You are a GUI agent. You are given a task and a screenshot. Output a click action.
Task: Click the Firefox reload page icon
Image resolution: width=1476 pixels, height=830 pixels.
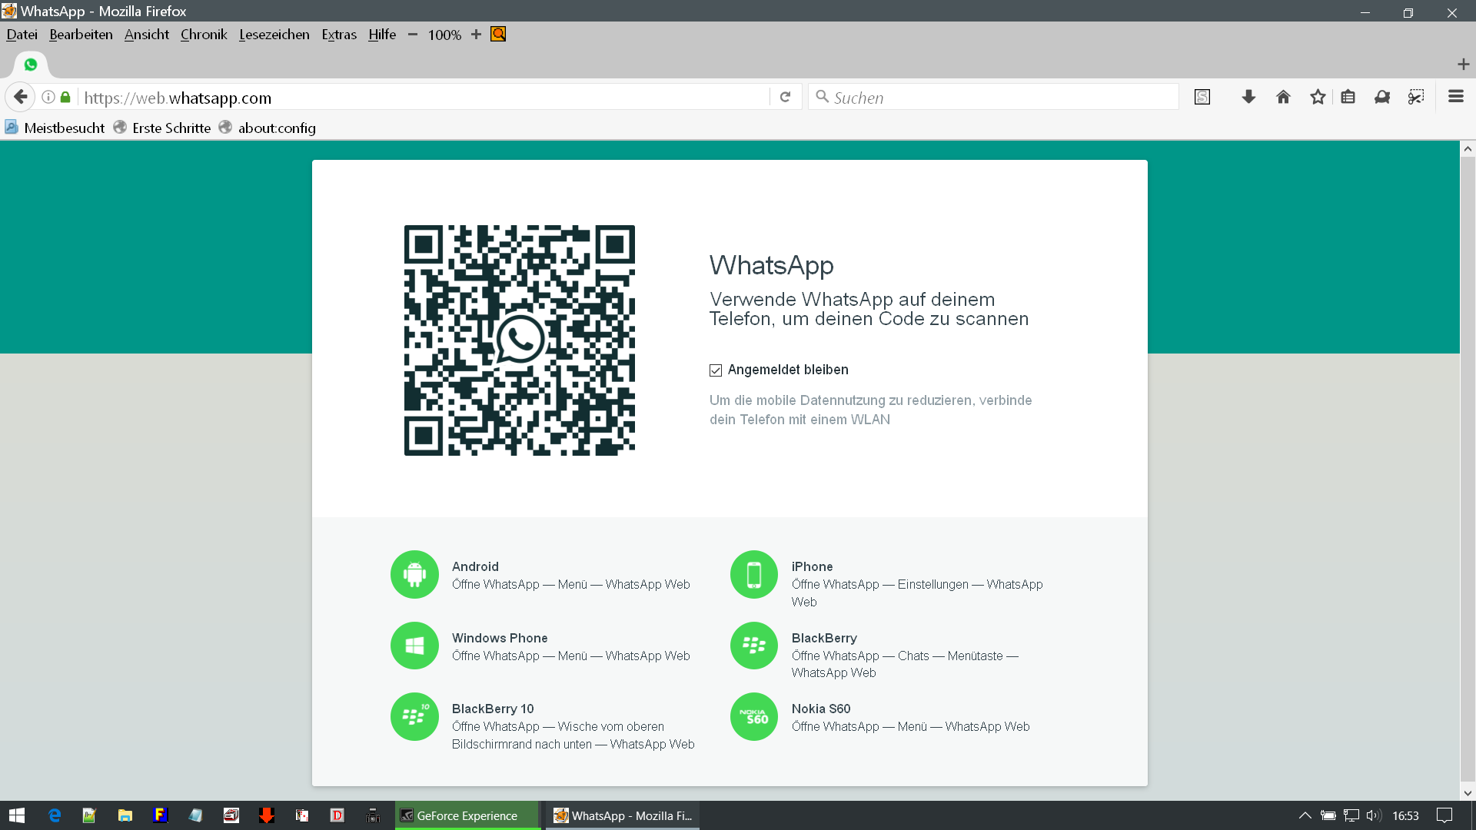tap(785, 97)
